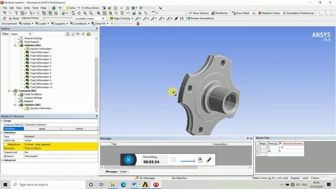Viewport: 336px width, 189px height.
Task: Expand the Advanced details section
Action: pos(2,160)
